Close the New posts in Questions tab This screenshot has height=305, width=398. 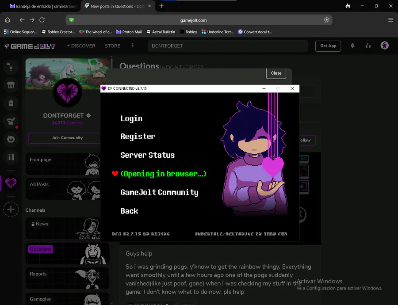click(x=150, y=6)
